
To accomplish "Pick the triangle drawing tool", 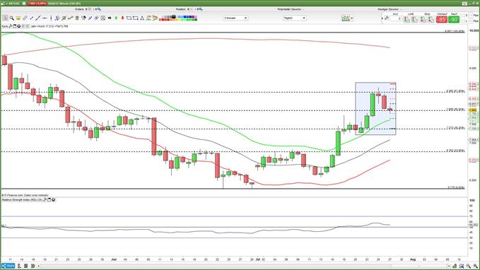I will [x=142, y=18].
